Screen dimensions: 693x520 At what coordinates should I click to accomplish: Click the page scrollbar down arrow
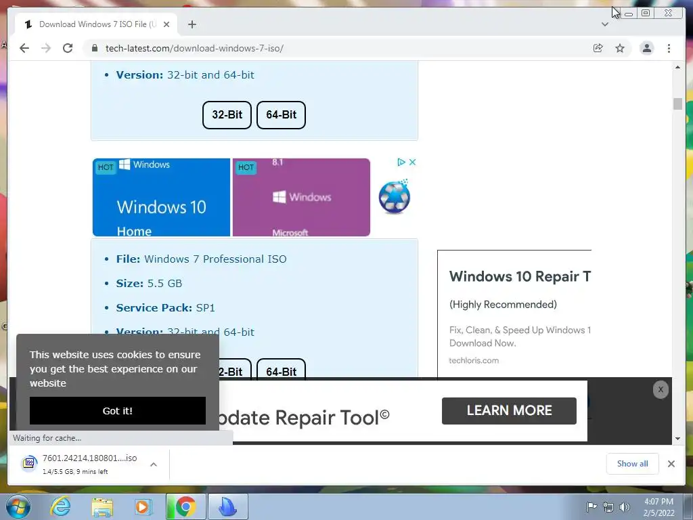tap(677, 439)
